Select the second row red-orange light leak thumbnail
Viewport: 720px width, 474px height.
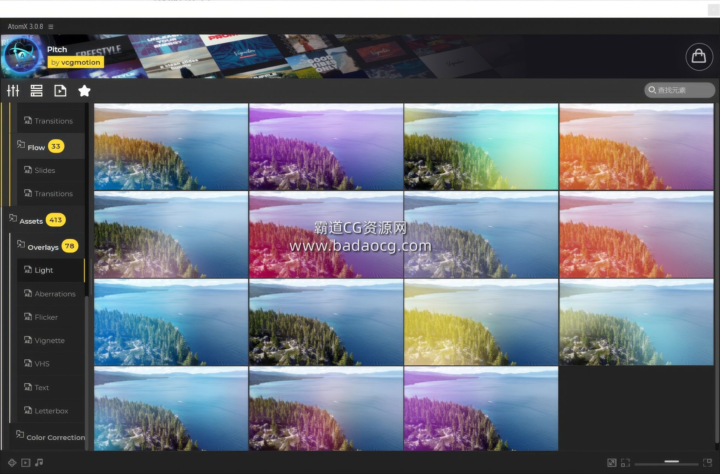(636, 235)
